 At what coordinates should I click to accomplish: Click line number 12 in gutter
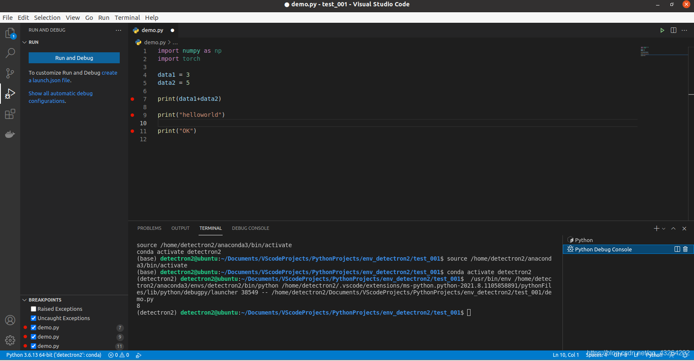[143, 139]
